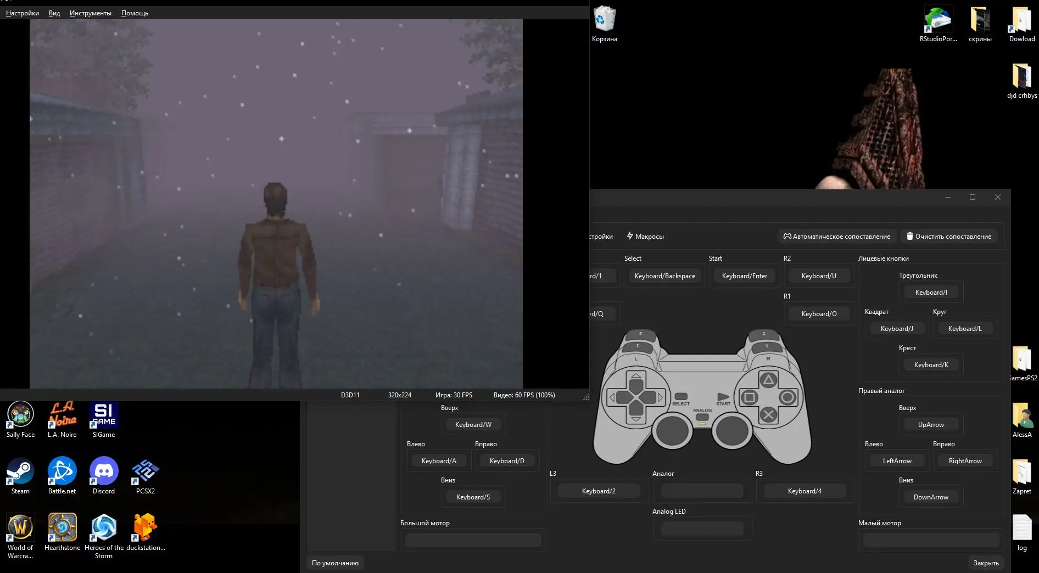This screenshot has width=1039, height=573.
Task: Open the Инструменты menu
Action: coord(90,13)
